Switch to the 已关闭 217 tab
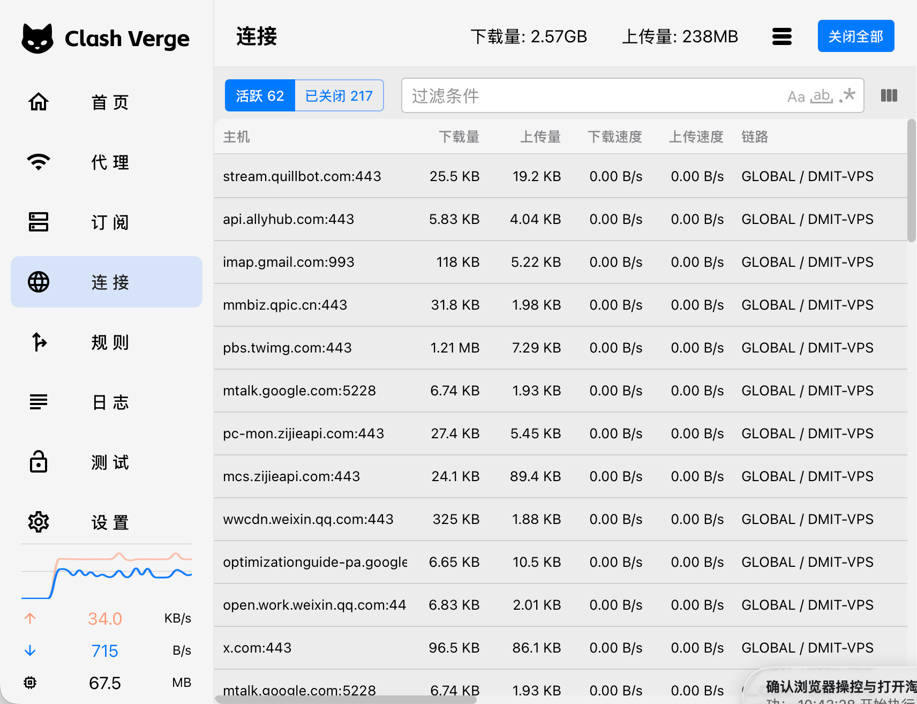Screen dimensions: 917x704 pos(339,95)
